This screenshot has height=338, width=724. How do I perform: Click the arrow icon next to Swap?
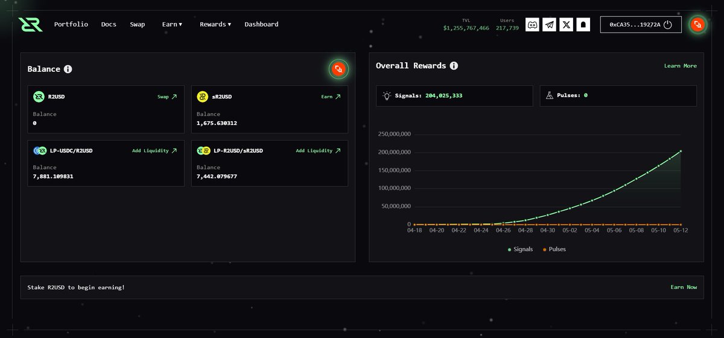(x=174, y=97)
